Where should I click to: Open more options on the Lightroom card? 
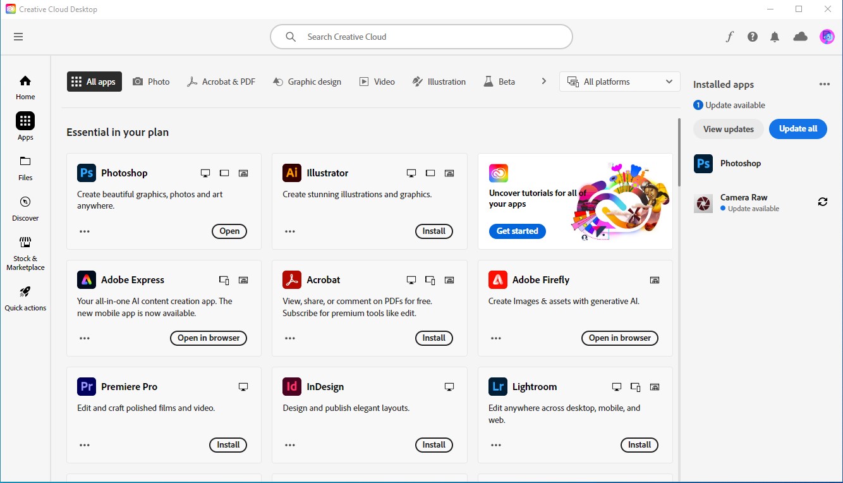click(496, 445)
